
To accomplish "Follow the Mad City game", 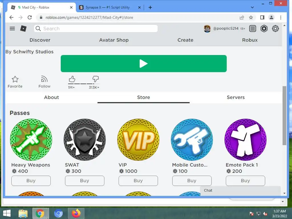I will tap(44, 82).
